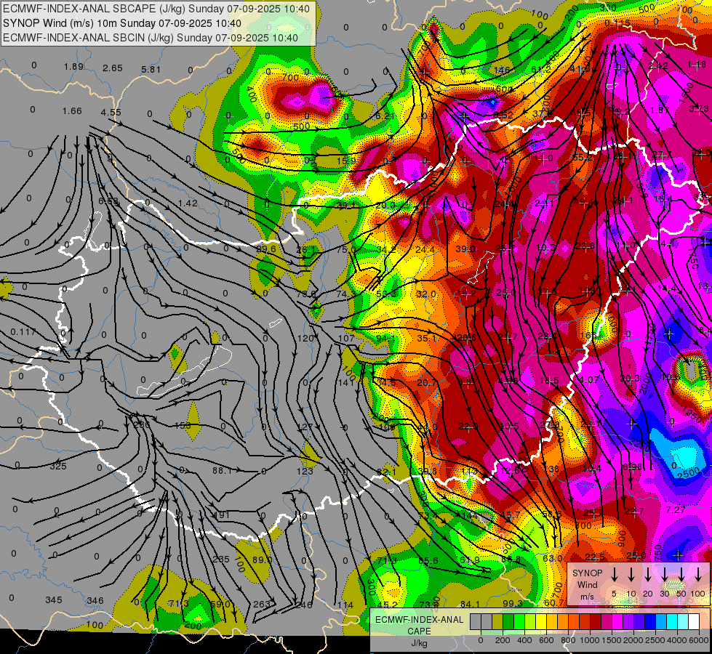Viewport: 712px width, 654px height.
Task: Click the 1500 tick label on CAPE scale
Action: (x=612, y=640)
